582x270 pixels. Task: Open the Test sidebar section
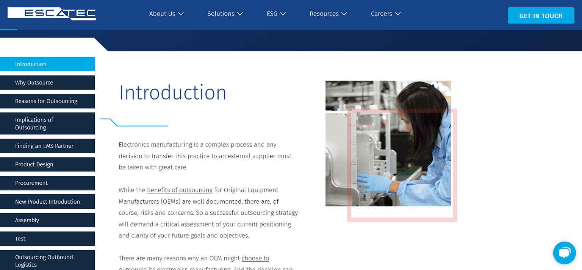click(47, 239)
